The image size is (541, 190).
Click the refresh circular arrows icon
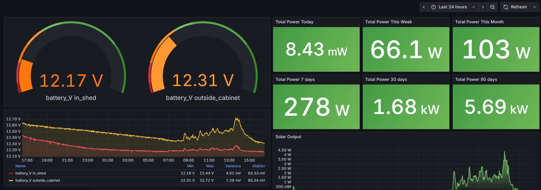point(506,7)
